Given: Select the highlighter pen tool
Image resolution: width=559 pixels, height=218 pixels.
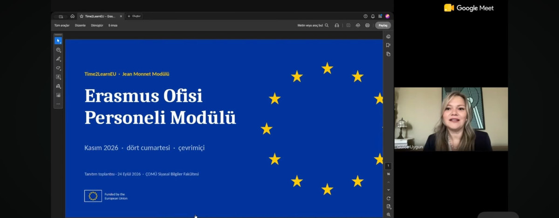Looking at the screenshot, I should coord(58,59).
